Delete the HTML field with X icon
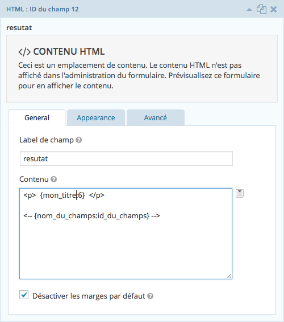Screen dimensions: 284x322 [x=274, y=10]
